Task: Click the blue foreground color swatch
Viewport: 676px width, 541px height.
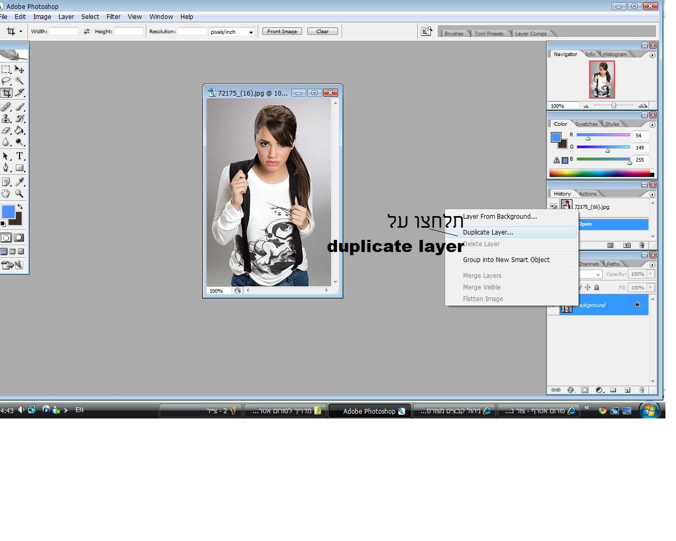Action: [x=8, y=212]
